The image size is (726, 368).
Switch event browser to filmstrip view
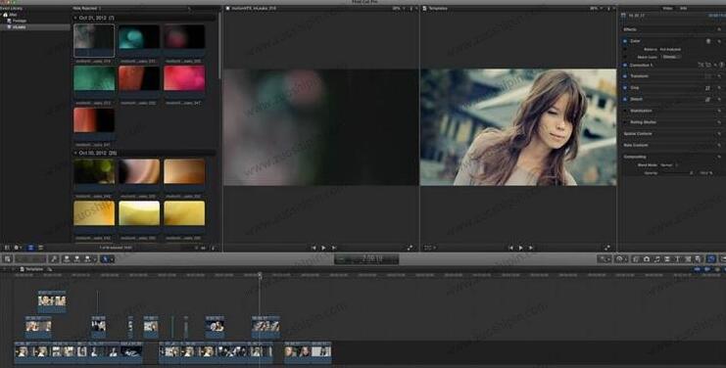(x=30, y=248)
